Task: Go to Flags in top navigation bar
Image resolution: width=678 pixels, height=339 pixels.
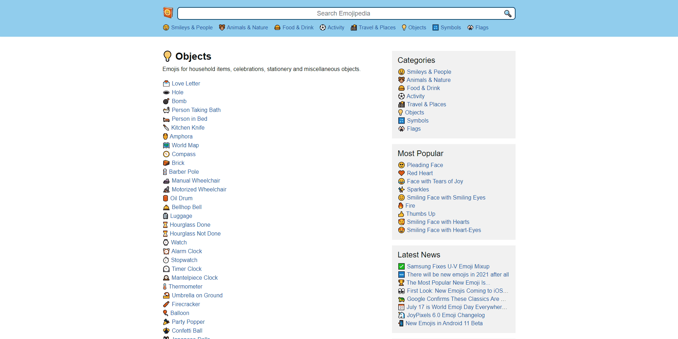Action: pos(482,28)
